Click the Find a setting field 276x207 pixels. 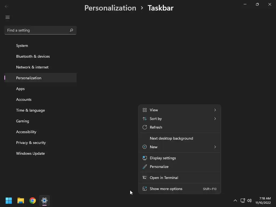[36, 30]
